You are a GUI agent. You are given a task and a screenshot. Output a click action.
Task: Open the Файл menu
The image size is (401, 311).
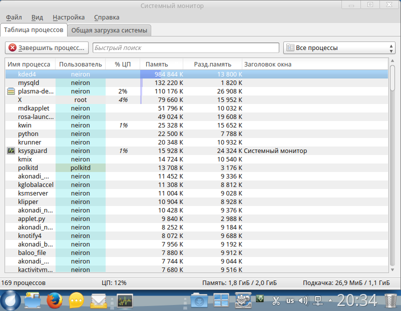(x=14, y=17)
